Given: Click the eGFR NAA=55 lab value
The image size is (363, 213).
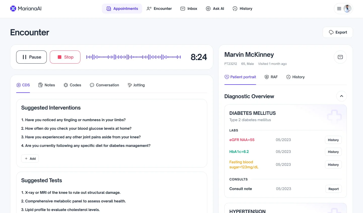Looking at the screenshot, I should [242, 140].
